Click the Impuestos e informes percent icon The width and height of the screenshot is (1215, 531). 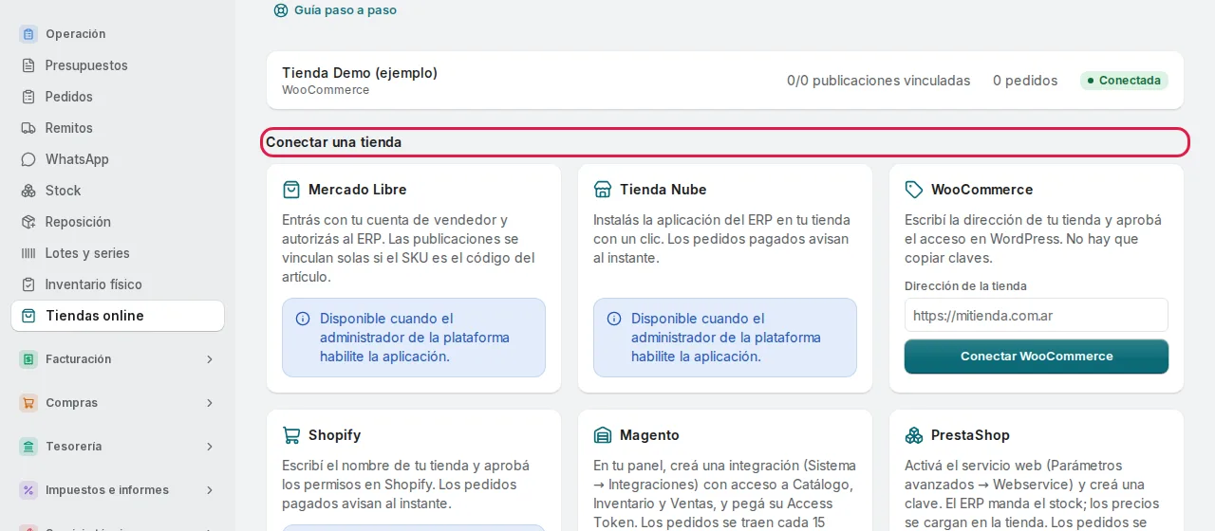coord(28,490)
